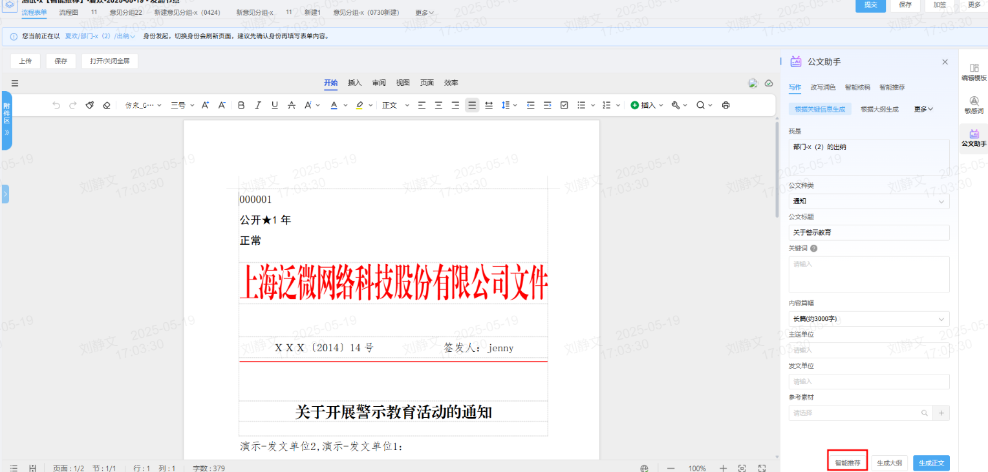This screenshot has height=472, width=988.
Task: Clear formatting with the eraser icon
Action: [107, 105]
